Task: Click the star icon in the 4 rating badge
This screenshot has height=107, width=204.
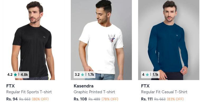Action: point(147,75)
